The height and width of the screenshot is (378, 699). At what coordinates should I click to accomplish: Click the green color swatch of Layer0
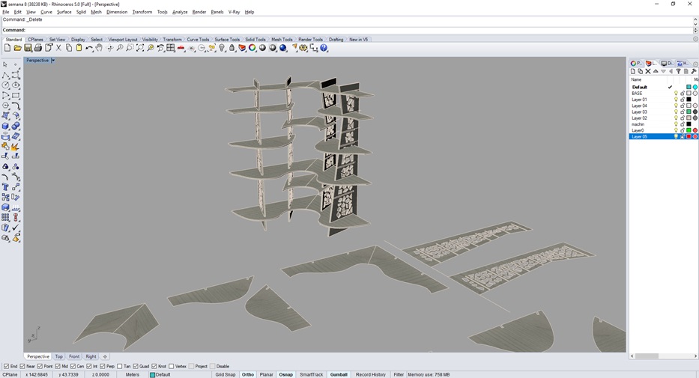pyautogui.click(x=689, y=130)
